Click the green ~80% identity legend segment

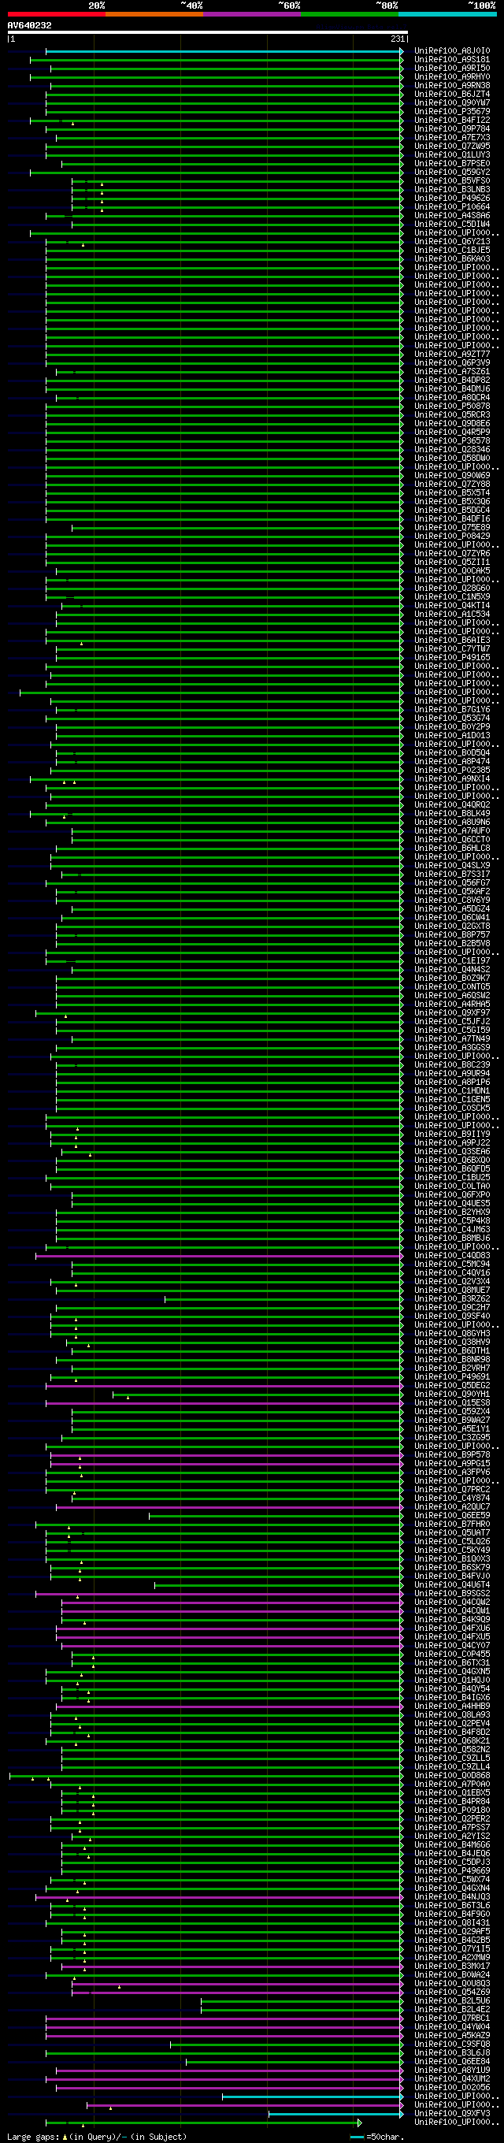350,14
